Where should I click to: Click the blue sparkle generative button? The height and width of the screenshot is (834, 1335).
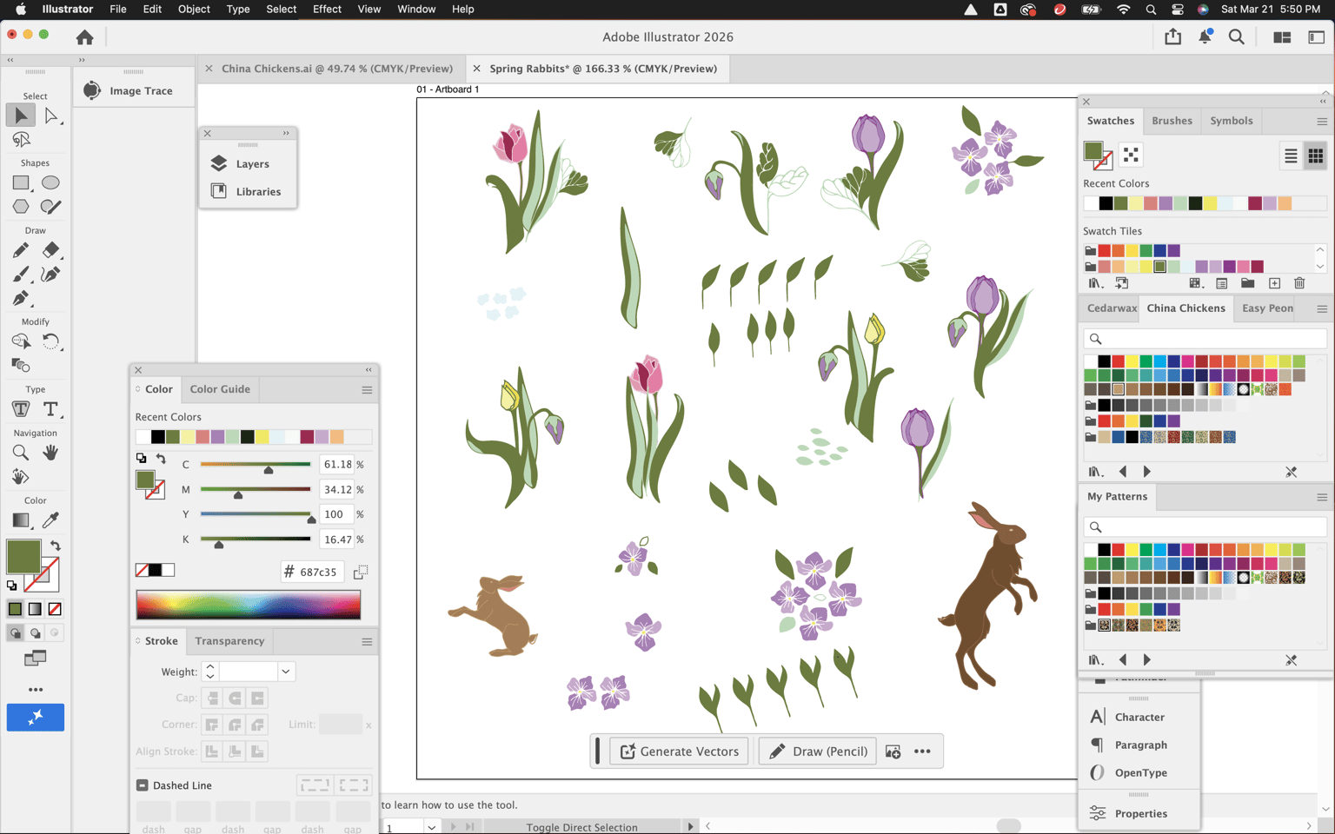[x=36, y=718]
